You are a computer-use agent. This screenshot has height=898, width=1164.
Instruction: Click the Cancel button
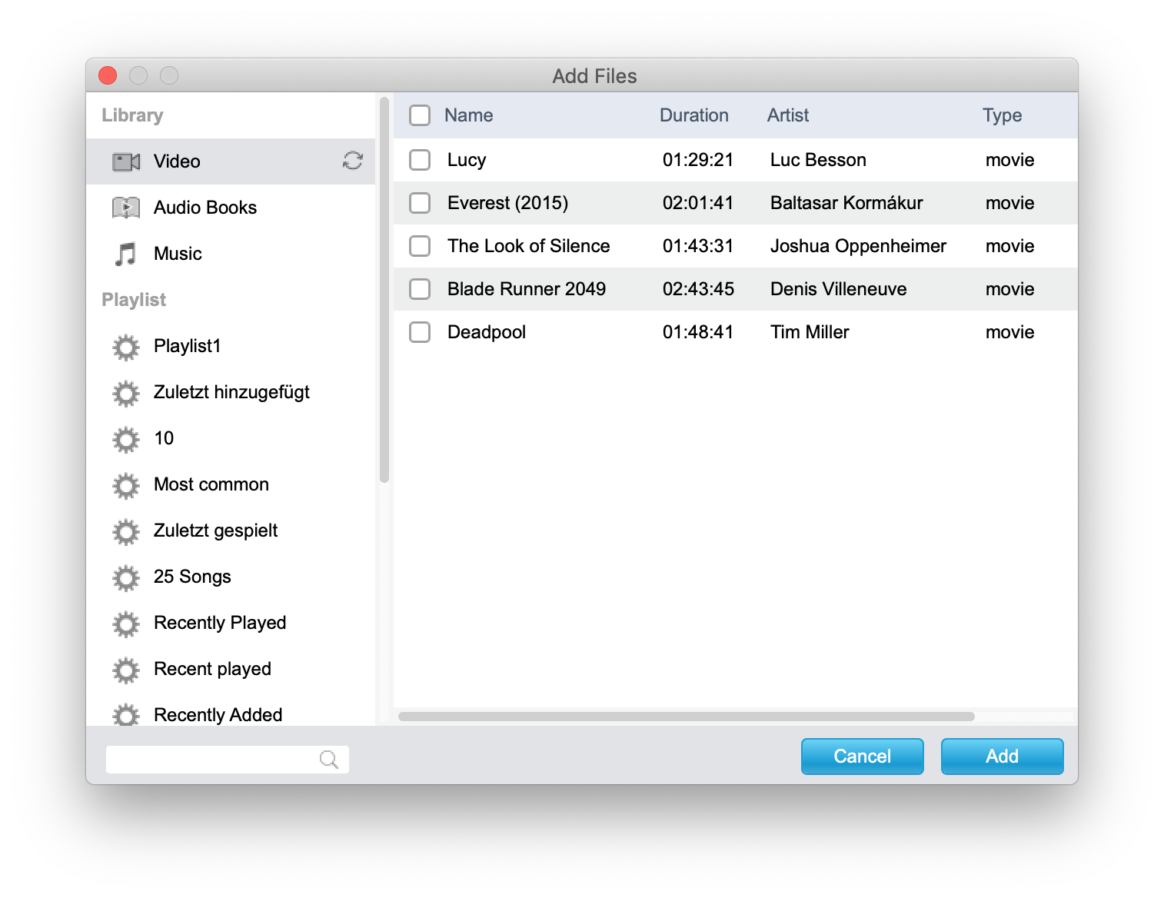pos(863,757)
